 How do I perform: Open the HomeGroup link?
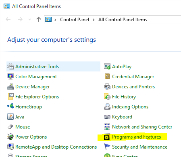(x=29, y=107)
